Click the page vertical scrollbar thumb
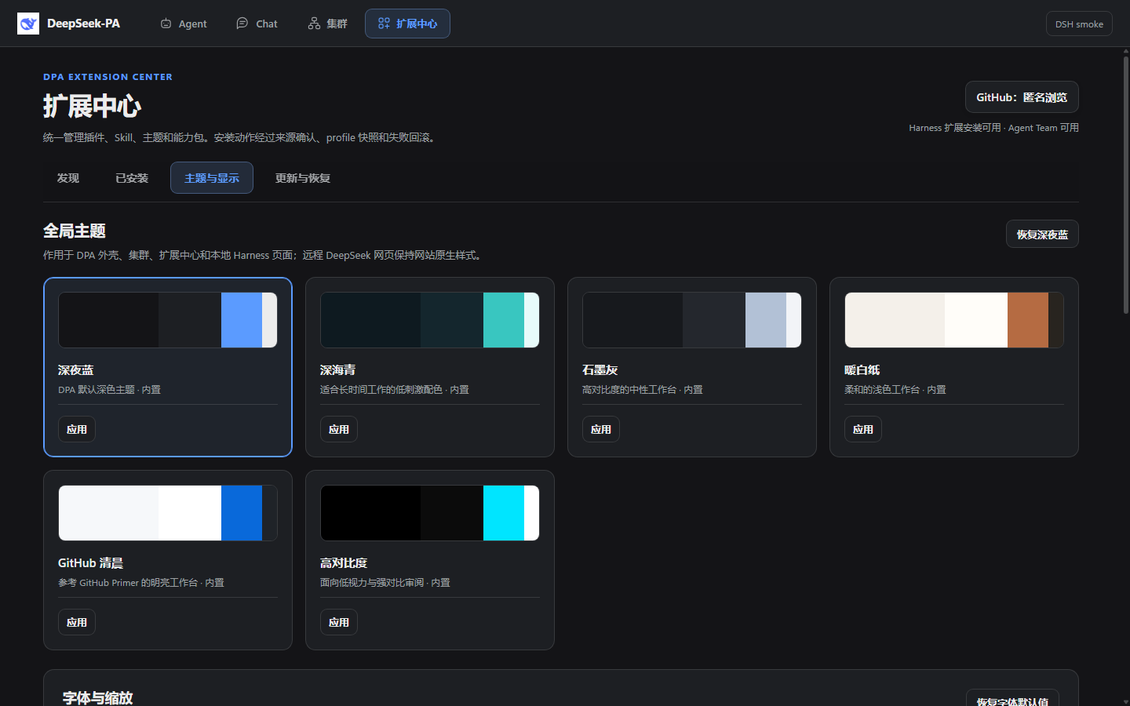This screenshot has height=706, width=1130. [x=1125, y=184]
